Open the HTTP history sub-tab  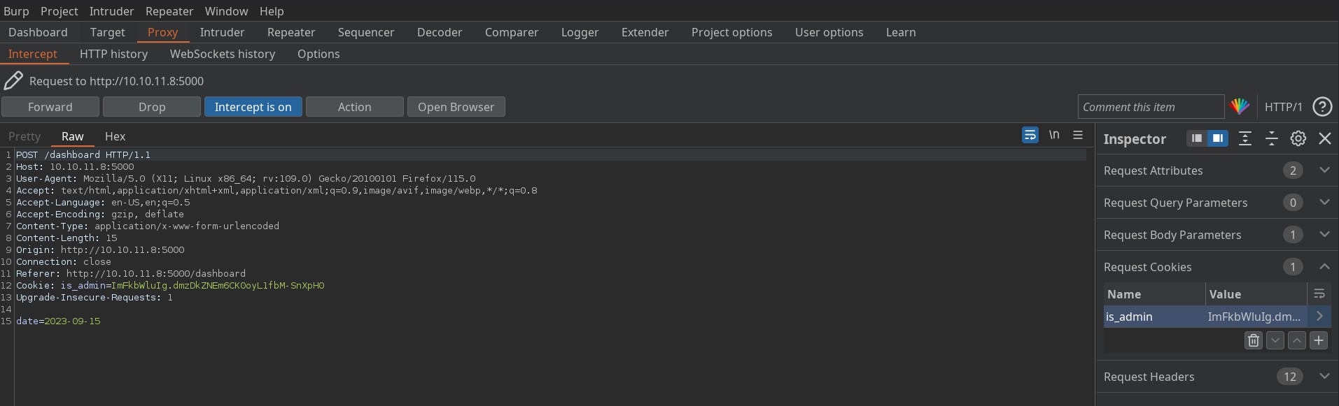pos(113,54)
